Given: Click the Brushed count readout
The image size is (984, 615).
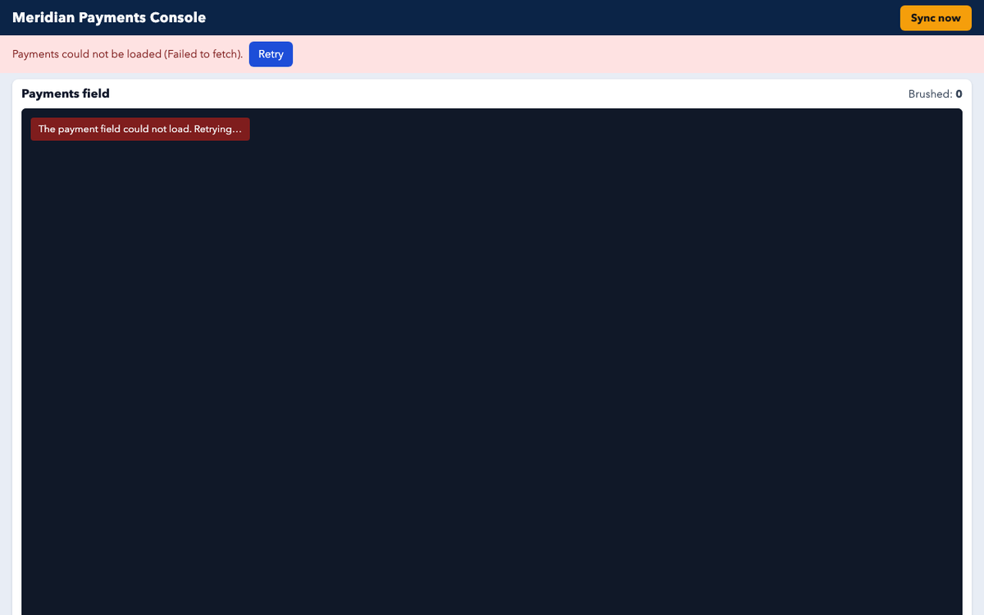Looking at the screenshot, I should pyautogui.click(x=935, y=94).
